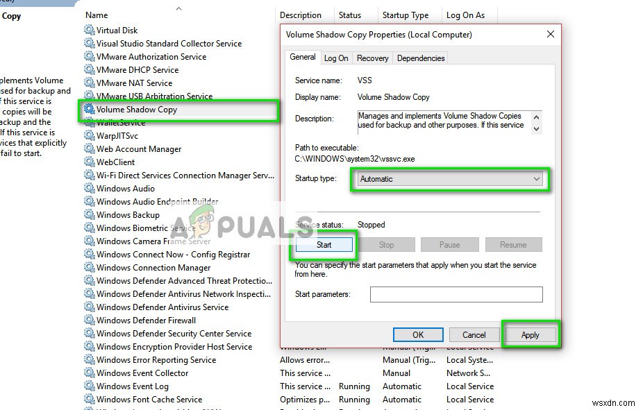
Task: Click the gear icon for Wi-Fi Direct Services Connection Manager
Action: (x=90, y=175)
